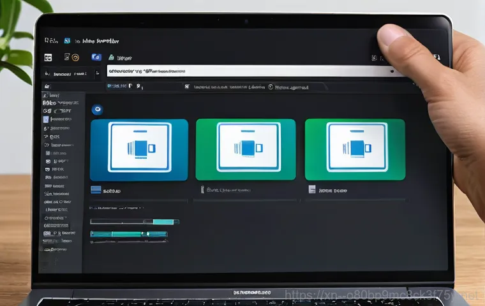
Task: Click the upper progress bar with teal end
Action: 135,222
